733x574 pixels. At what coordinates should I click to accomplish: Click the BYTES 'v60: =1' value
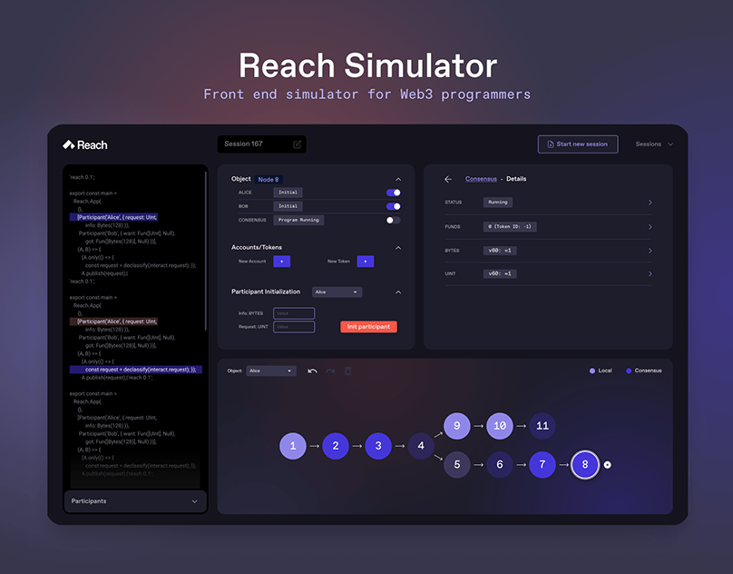(x=500, y=251)
